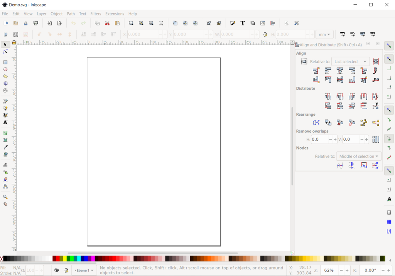Select the Node edit tool
The image size is (395, 276).
pyautogui.click(x=5, y=52)
